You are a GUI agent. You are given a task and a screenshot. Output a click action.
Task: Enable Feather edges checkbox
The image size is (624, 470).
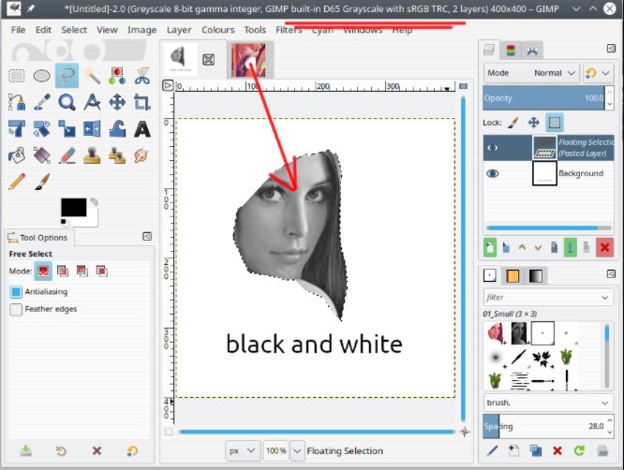[16, 309]
